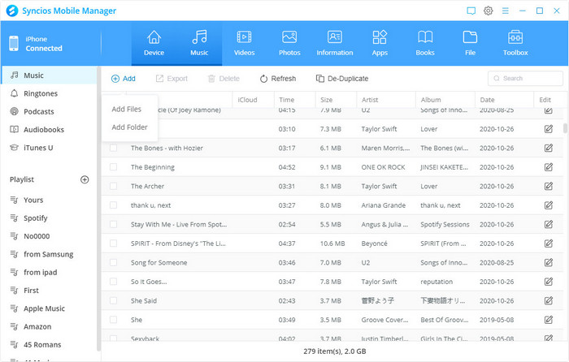Open the Apple Music playlist
The width and height of the screenshot is (569, 362).
coord(50,308)
